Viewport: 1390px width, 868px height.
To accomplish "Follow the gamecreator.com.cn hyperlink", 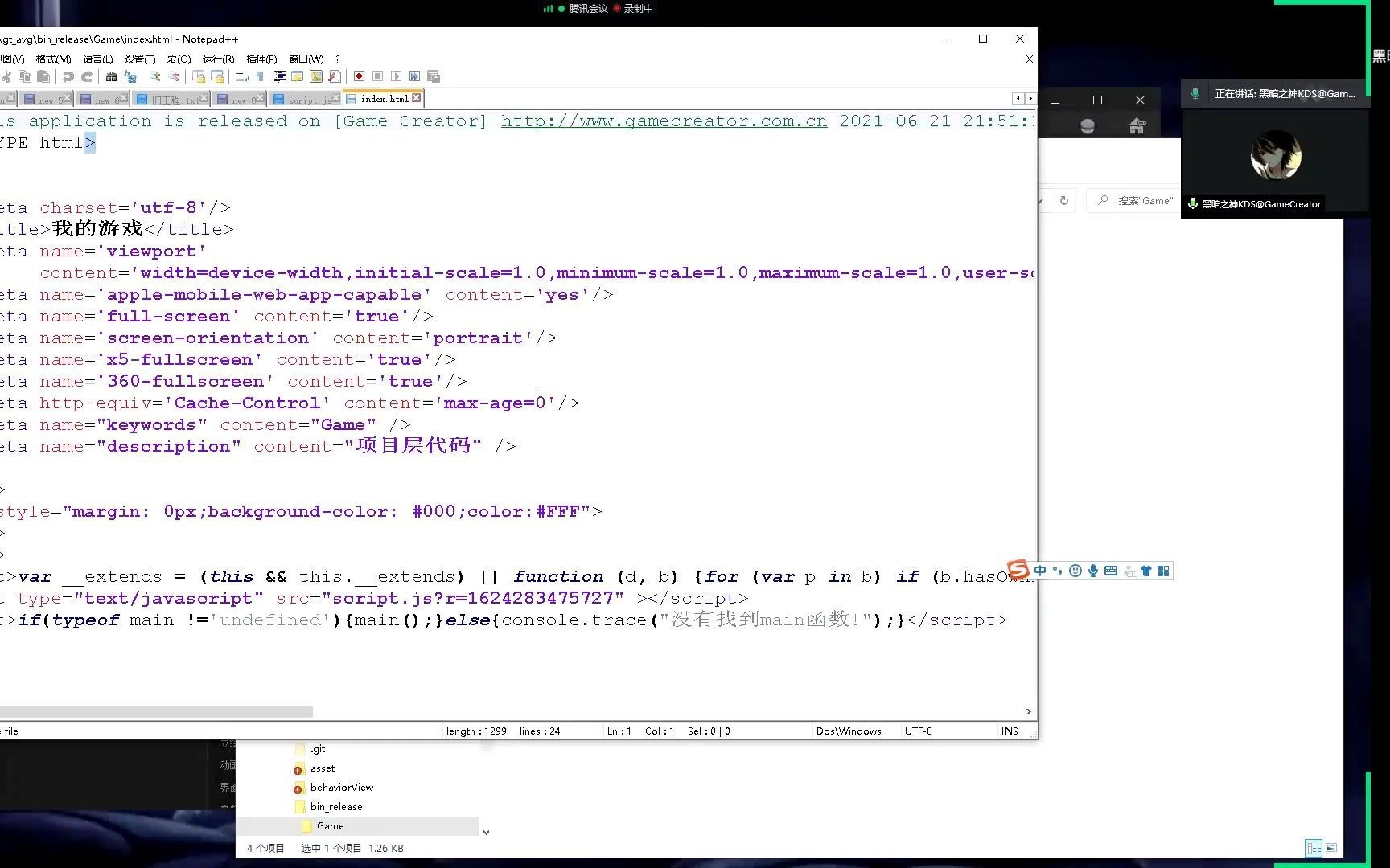I will tap(664, 121).
